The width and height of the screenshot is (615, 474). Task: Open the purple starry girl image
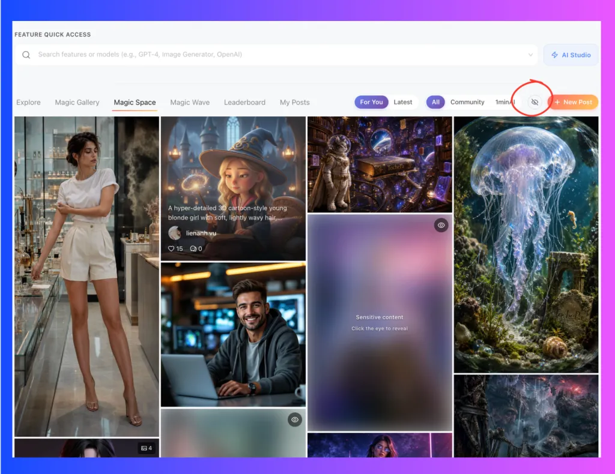click(x=380, y=445)
